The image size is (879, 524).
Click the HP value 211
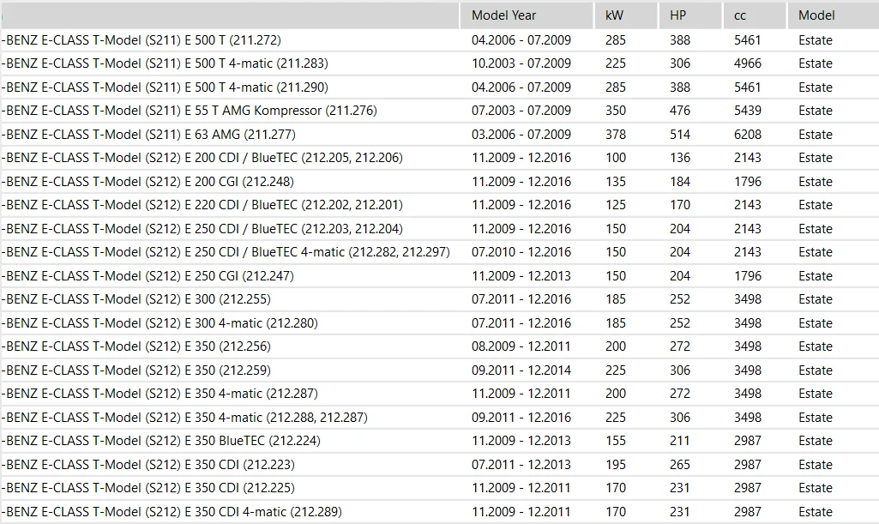pyautogui.click(x=679, y=441)
